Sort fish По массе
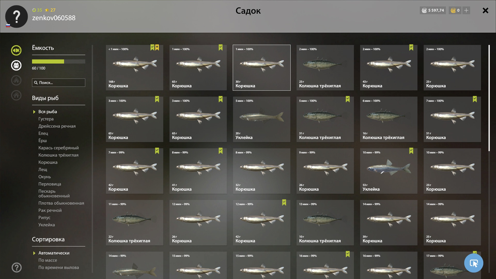This screenshot has width=496, height=279. 48,260
